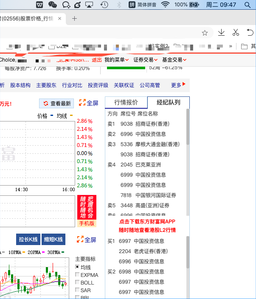Open the Wi-Fi status menu

click(165, 5)
